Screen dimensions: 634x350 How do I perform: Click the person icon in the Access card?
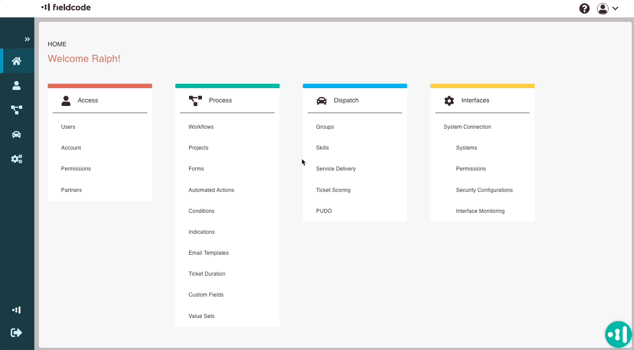pos(66,101)
